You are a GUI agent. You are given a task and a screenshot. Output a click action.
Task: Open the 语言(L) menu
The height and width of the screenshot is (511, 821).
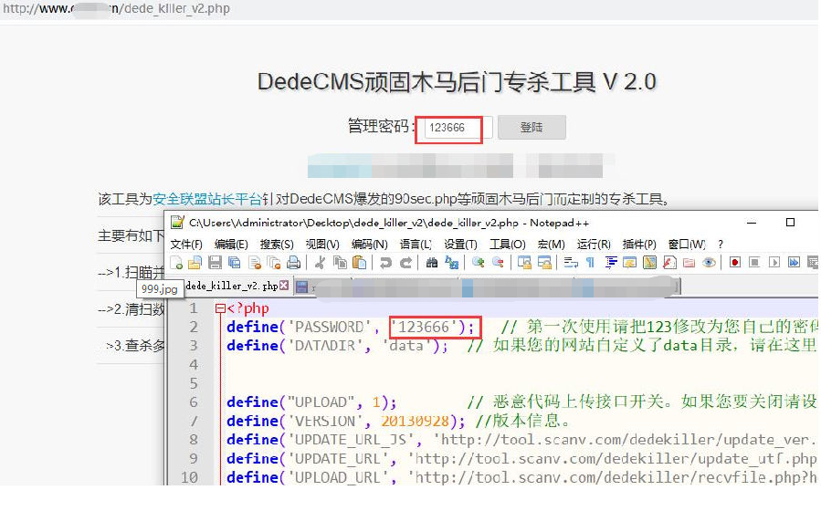coord(416,245)
